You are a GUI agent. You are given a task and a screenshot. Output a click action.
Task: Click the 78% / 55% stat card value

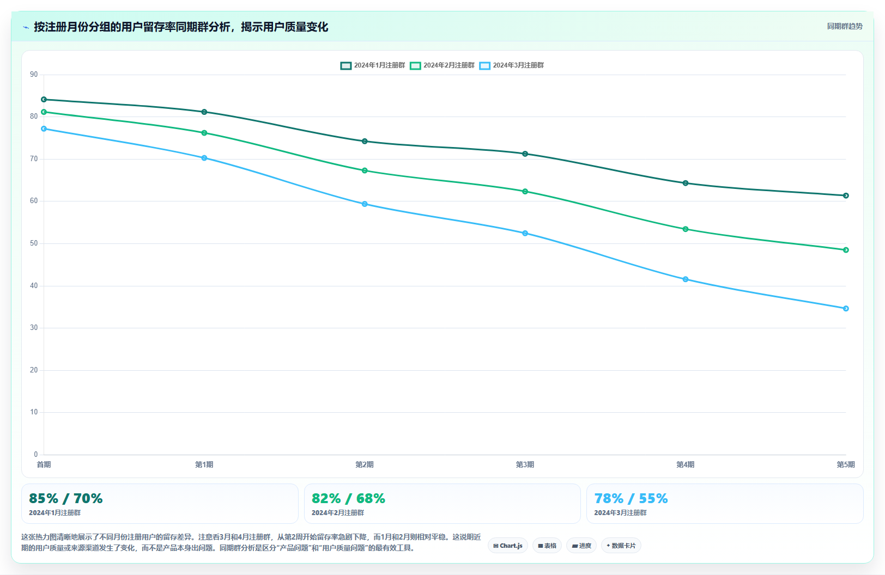point(631,499)
